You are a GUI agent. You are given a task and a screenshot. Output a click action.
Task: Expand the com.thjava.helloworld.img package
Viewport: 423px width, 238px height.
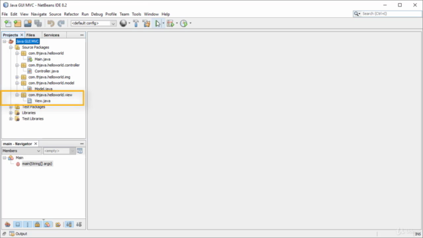click(17, 77)
